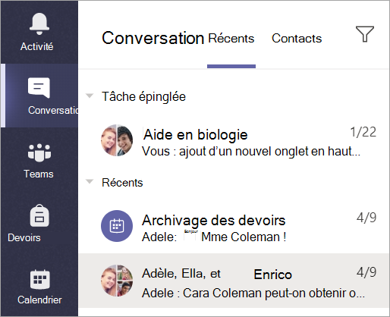Image resolution: width=390 pixels, height=317 pixels.
Task: Open the Teams people icon
Action: 39,152
